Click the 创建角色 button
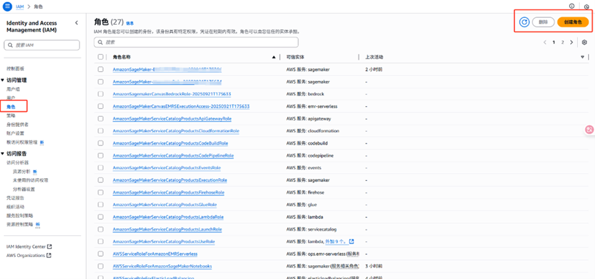This screenshot has width=595, height=279. pyautogui.click(x=573, y=22)
